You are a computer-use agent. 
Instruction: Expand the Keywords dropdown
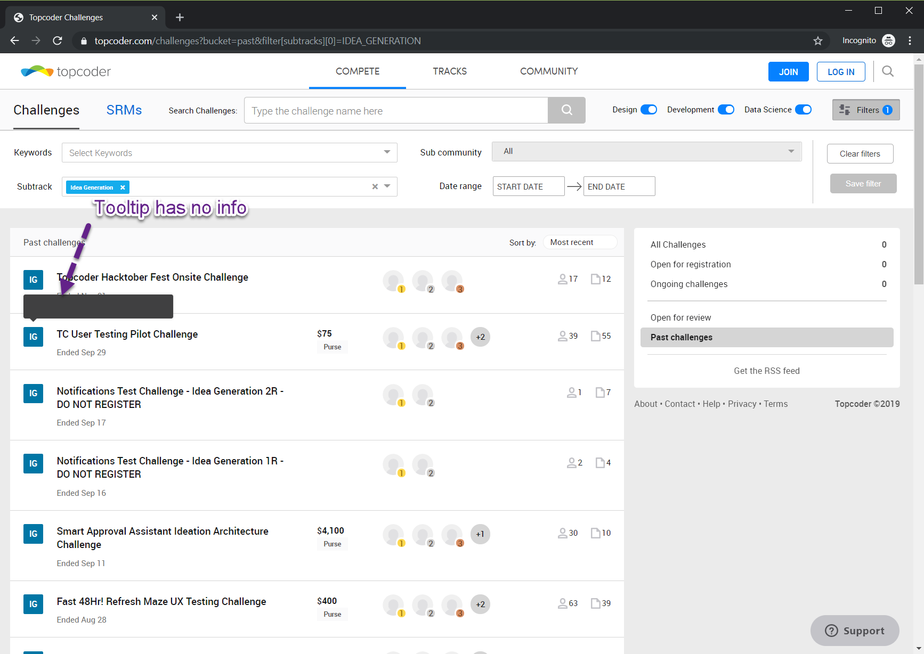[x=387, y=152]
